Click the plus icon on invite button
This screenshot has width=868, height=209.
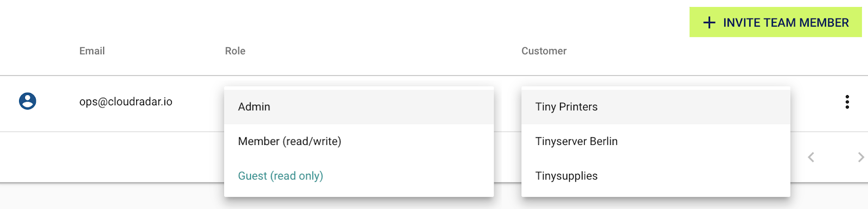pyautogui.click(x=709, y=22)
